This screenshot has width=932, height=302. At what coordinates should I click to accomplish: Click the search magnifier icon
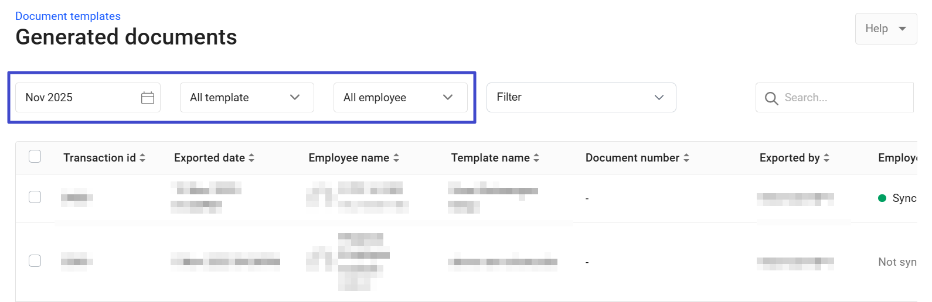(771, 98)
